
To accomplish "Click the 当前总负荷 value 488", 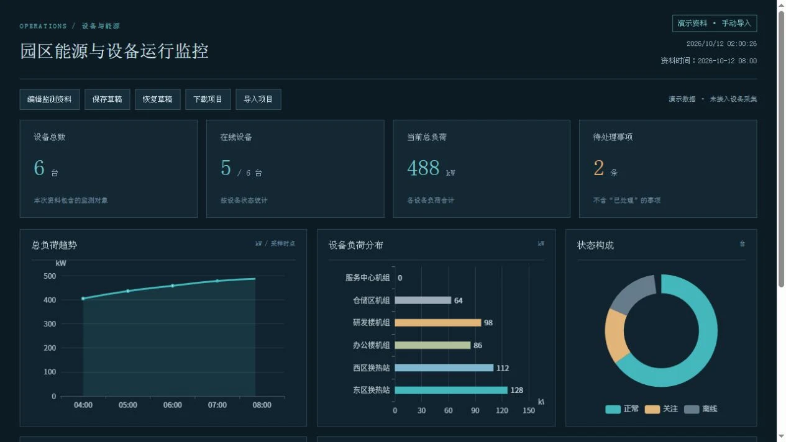I will (423, 168).
